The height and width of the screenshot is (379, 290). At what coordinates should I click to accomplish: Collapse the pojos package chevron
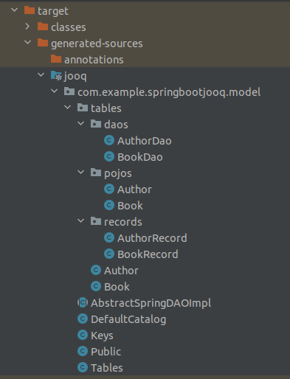coord(81,173)
